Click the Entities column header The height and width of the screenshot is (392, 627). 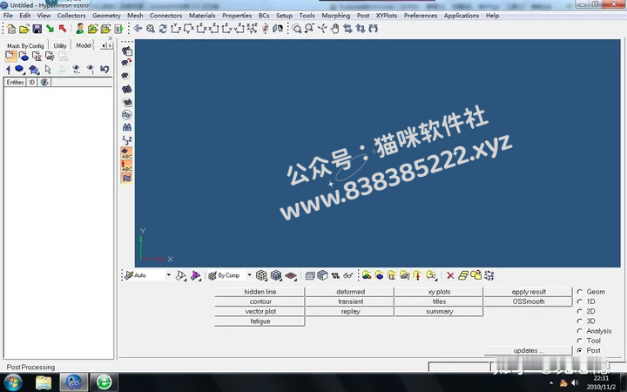point(15,82)
